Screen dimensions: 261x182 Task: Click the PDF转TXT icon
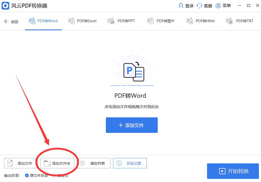[229, 21]
